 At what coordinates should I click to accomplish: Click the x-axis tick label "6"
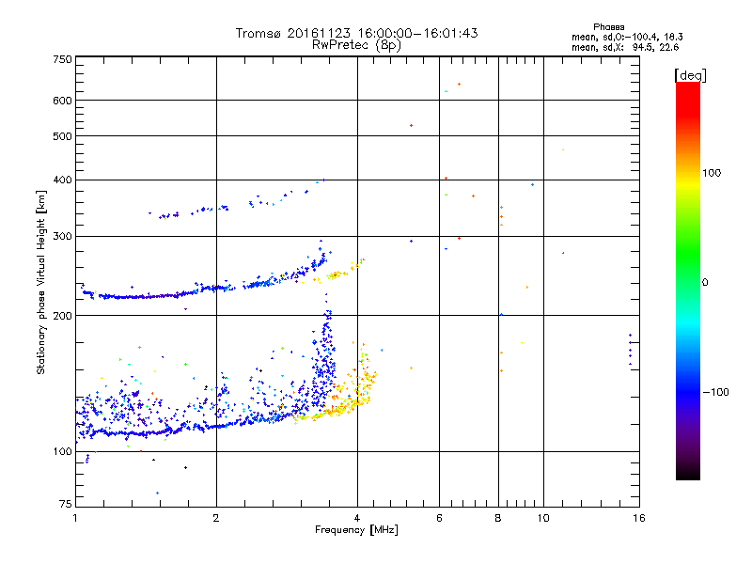439,518
